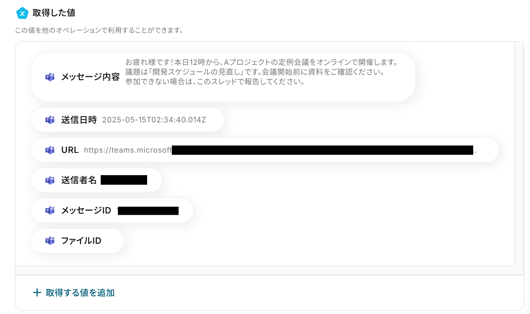Click the Teams icon beside 送信者名
The height and width of the screenshot is (314, 530).
tap(50, 180)
